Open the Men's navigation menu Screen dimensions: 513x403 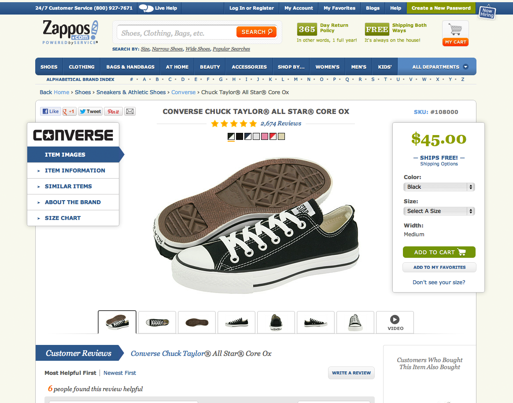[x=358, y=67]
